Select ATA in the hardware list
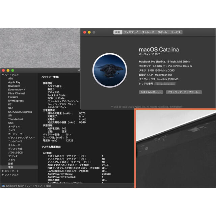216x216 pixels. click(10, 79)
